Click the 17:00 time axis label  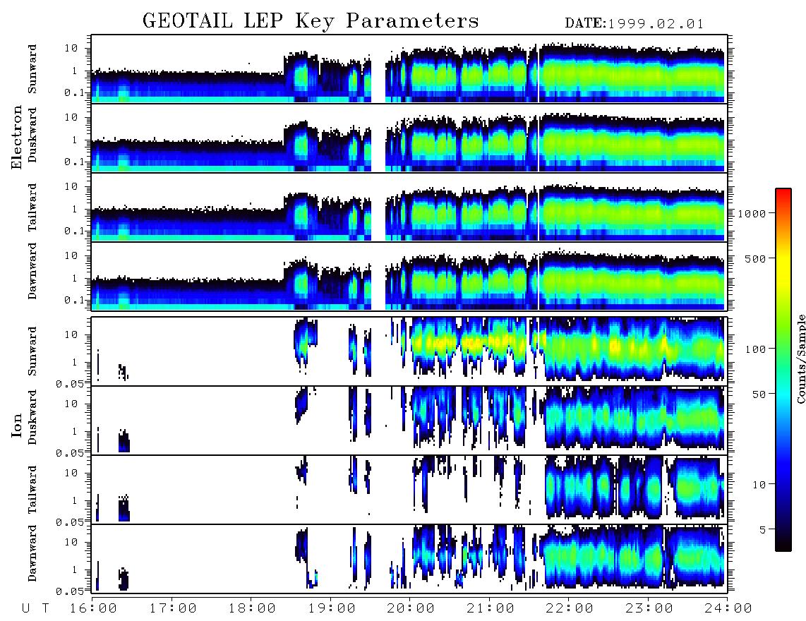click(173, 608)
